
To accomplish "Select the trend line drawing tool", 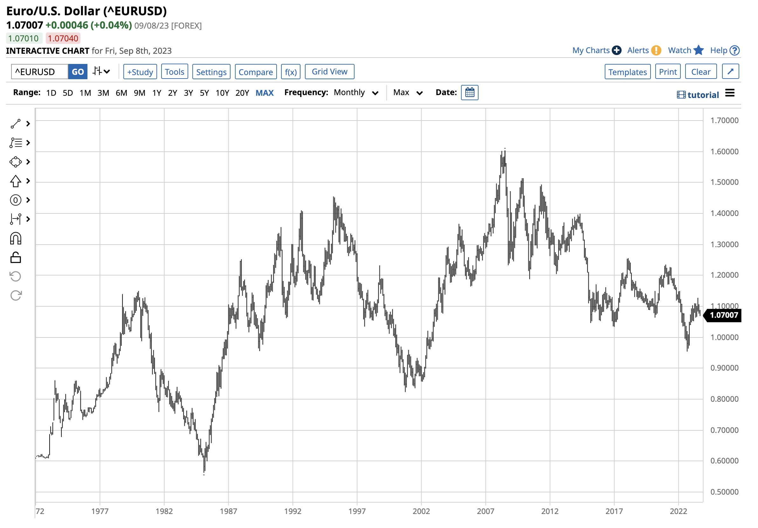I will click(16, 124).
